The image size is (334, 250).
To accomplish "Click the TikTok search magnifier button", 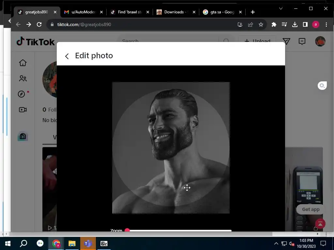I will (226, 40).
